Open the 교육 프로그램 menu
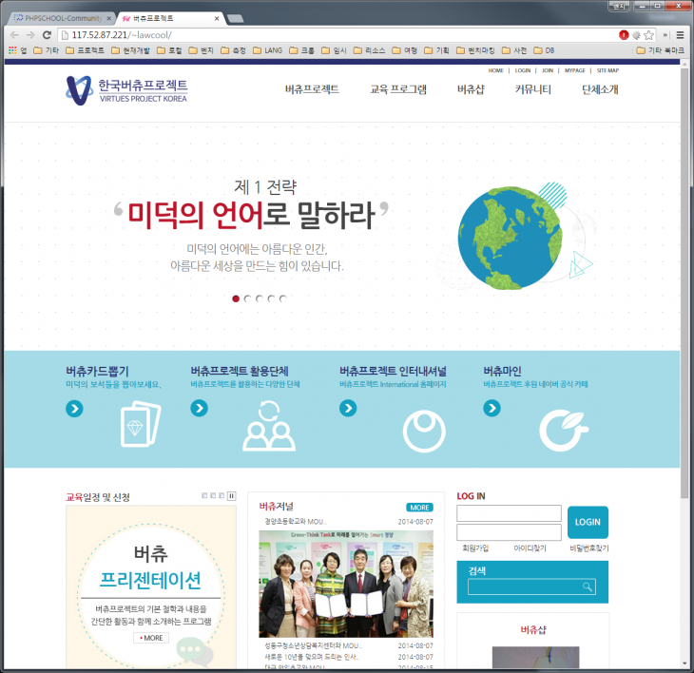Screen dimensions: 694x673 (398, 89)
